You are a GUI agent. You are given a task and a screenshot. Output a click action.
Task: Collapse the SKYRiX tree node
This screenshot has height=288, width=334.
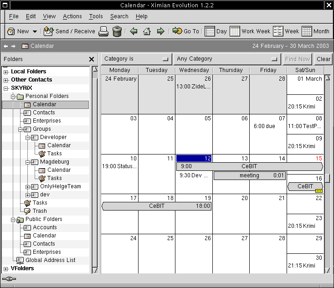click(x=6, y=88)
